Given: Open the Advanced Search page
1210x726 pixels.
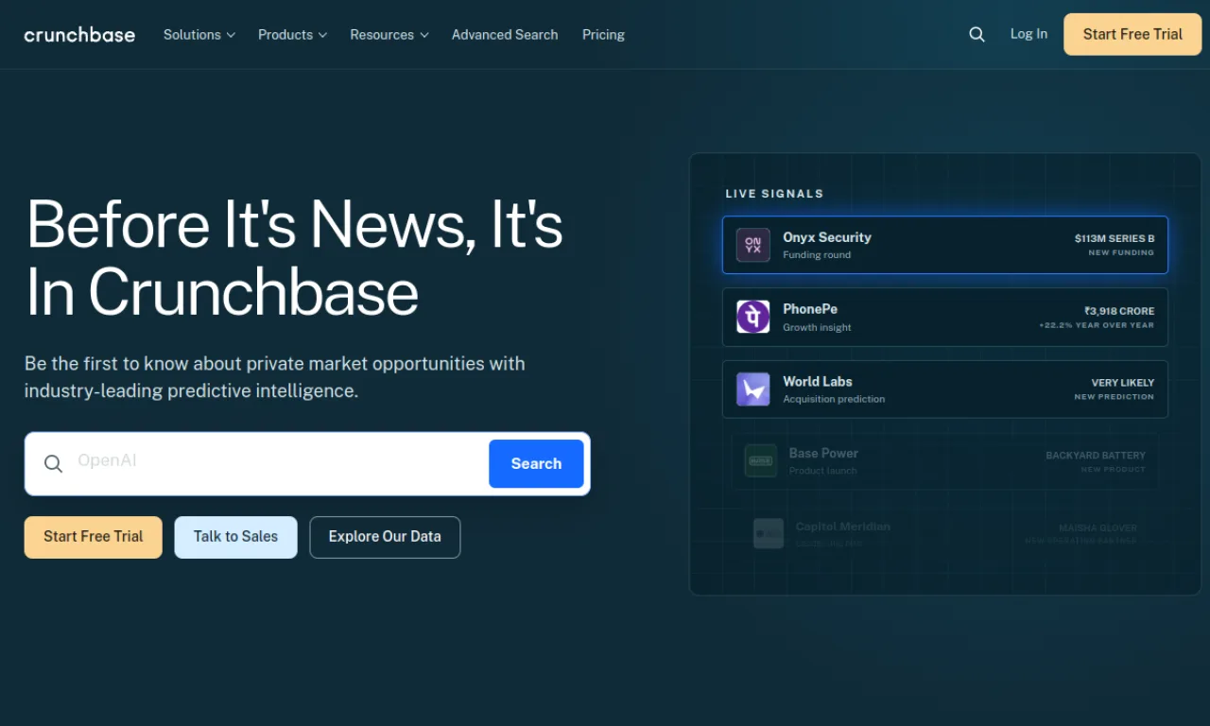Looking at the screenshot, I should [x=505, y=34].
